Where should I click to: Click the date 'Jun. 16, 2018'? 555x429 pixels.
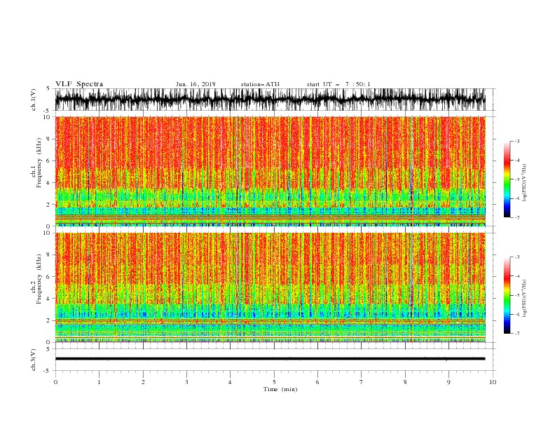click(196, 84)
